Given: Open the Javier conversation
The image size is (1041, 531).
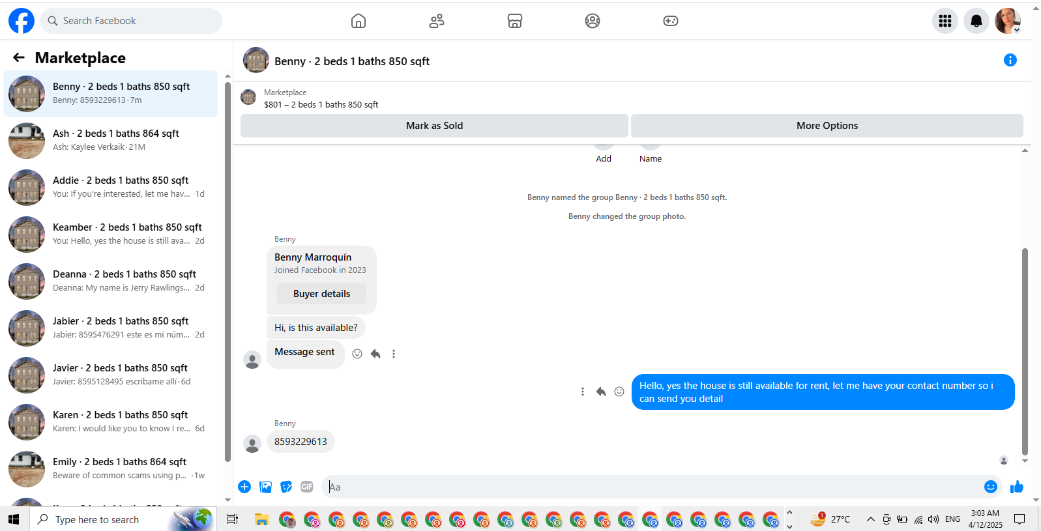Looking at the screenshot, I should pos(111,375).
